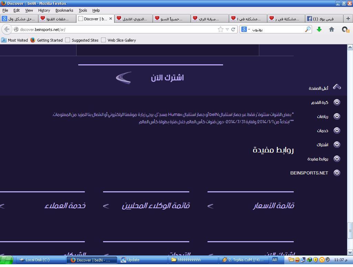This screenshot has width=353, height=267.
Task: Click arrow beside قائمة الوكلاء المحليين
Action: (106, 206)
